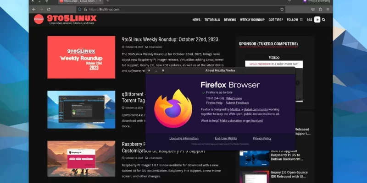Click the get involved! link
367x183 pixels.
point(255,121)
